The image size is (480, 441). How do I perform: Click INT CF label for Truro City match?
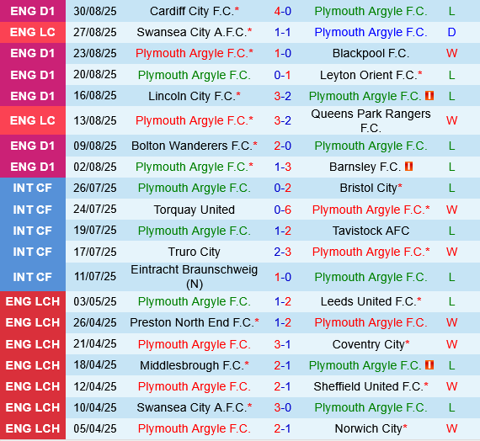(33, 252)
